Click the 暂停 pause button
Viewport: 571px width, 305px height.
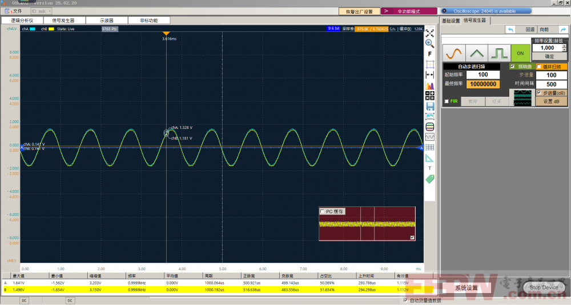pyautogui.click(x=473, y=101)
